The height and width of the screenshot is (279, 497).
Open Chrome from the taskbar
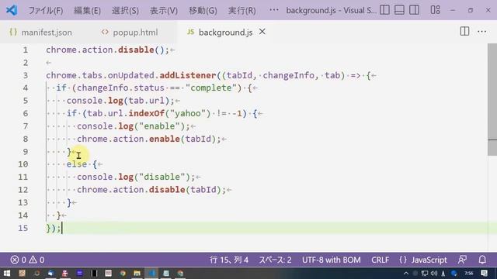click(123, 273)
